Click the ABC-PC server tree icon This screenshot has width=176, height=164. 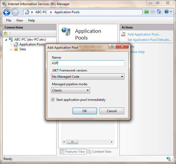(x=11, y=40)
